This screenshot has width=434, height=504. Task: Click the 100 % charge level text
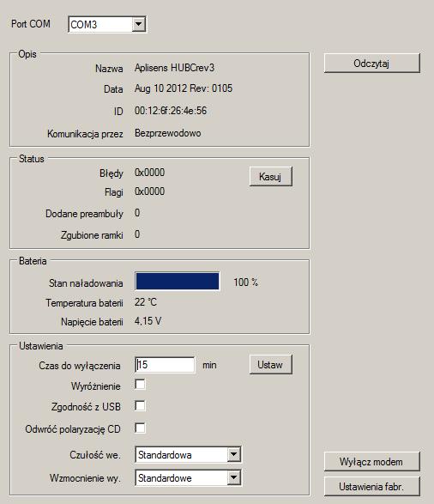245,282
